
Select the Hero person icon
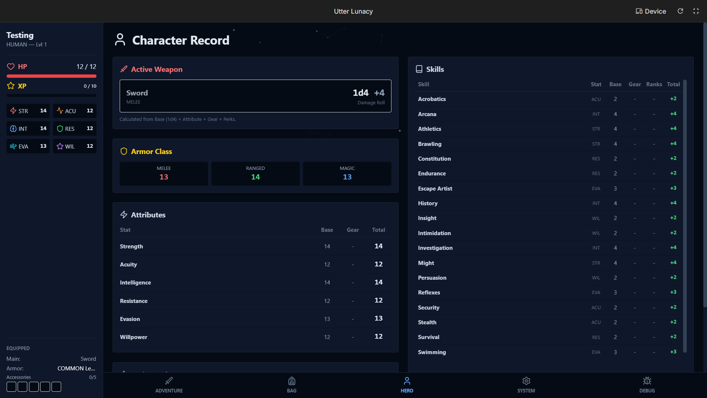(407, 381)
